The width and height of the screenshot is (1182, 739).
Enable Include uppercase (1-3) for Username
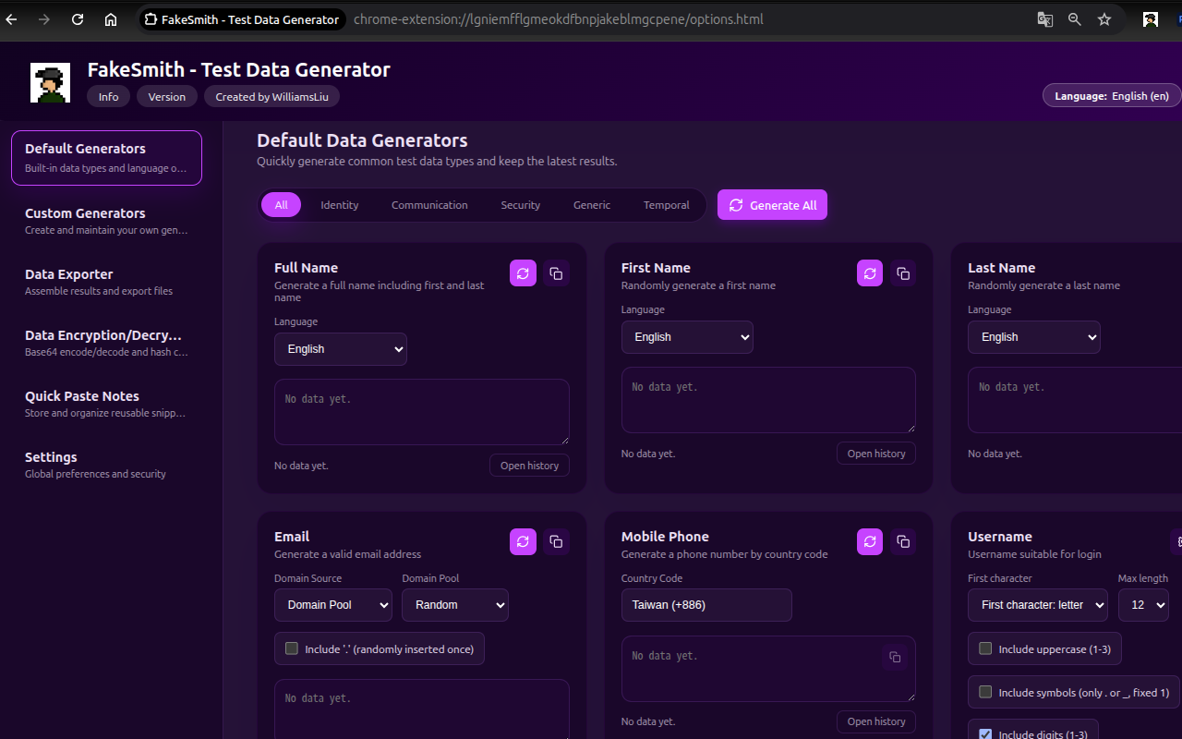pyautogui.click(x=985, y=648)
